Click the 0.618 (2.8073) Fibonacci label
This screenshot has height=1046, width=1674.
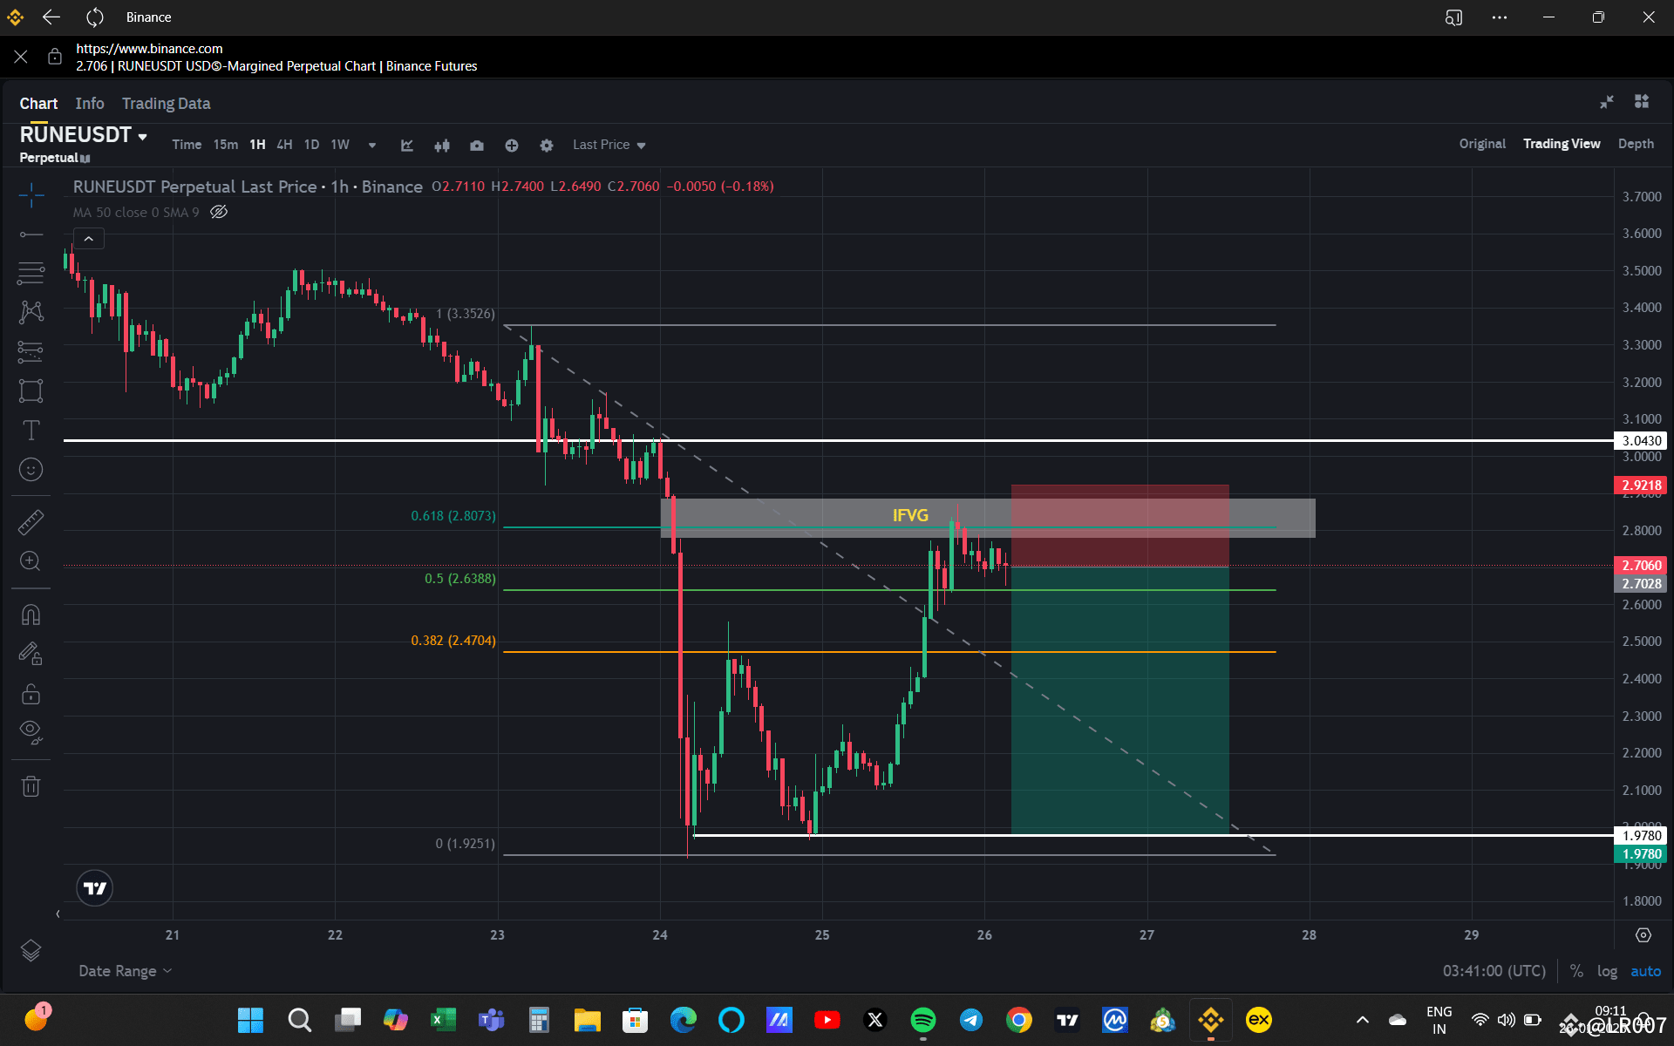[453, 516]
